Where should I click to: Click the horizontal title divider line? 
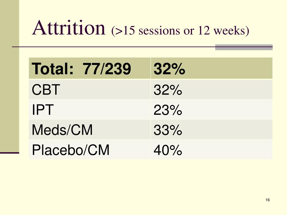coord(142,47)
